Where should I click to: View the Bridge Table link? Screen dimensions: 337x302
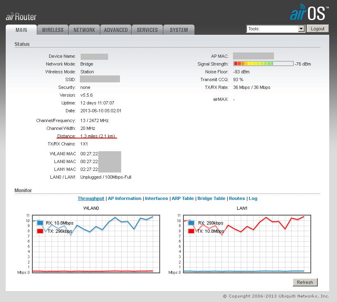coord(211,198)
